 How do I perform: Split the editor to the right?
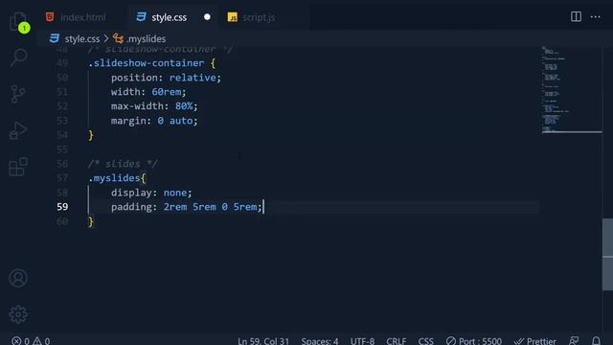coord(576,17)
